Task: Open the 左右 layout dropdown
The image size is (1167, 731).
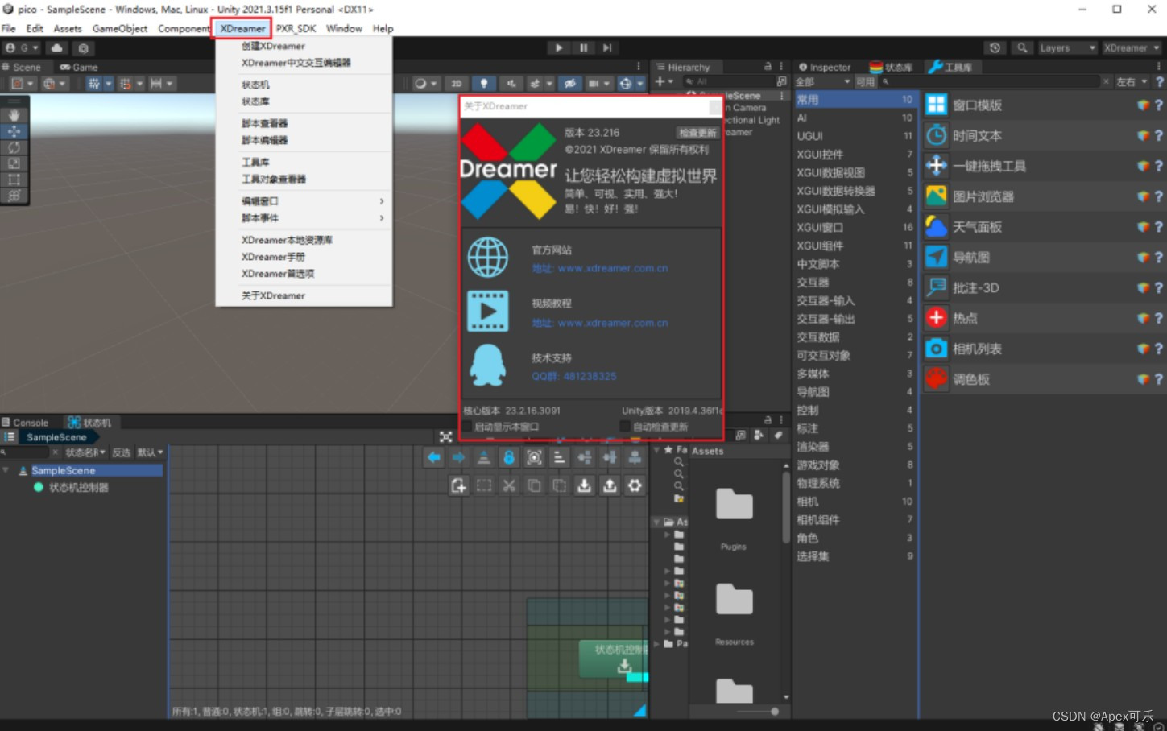Action: 1132,82
